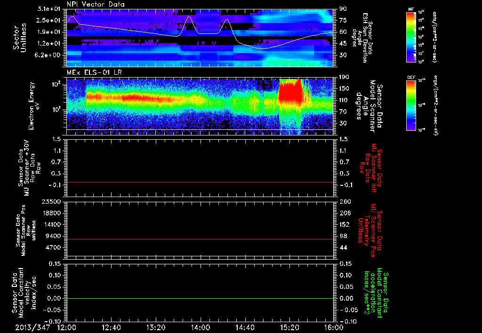Click the '14:40' time tick label
Screen dimensions: 482x333
click(x=245, y=327)
